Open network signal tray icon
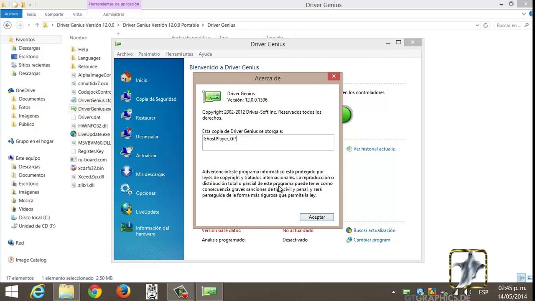The height and width of the screenshot is (301, 535). click(456, 292)
